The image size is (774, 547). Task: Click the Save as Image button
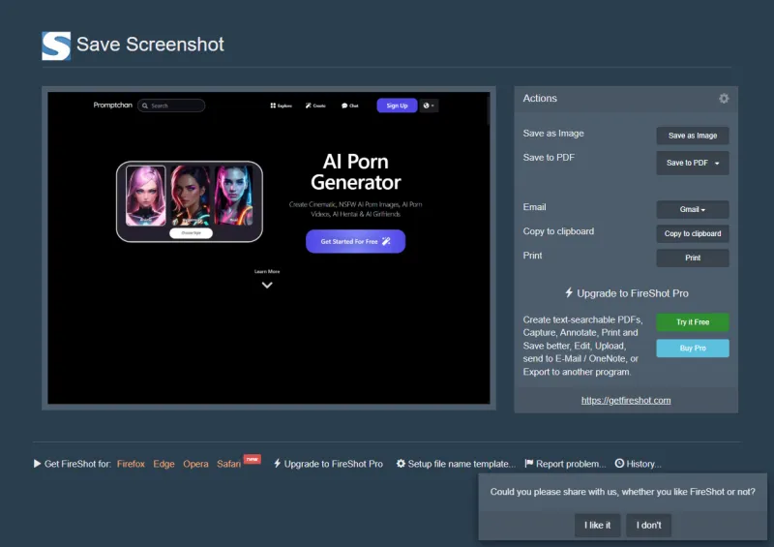point(692,136)
